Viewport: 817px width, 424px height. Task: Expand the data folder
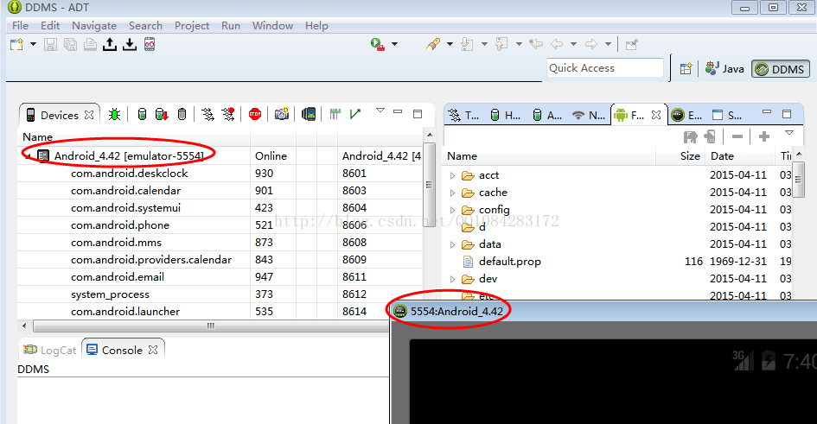(x=452, y=244)
